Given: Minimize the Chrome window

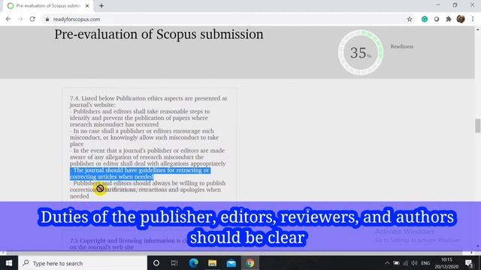Looking at the screenshot, I should coord(437,5).
